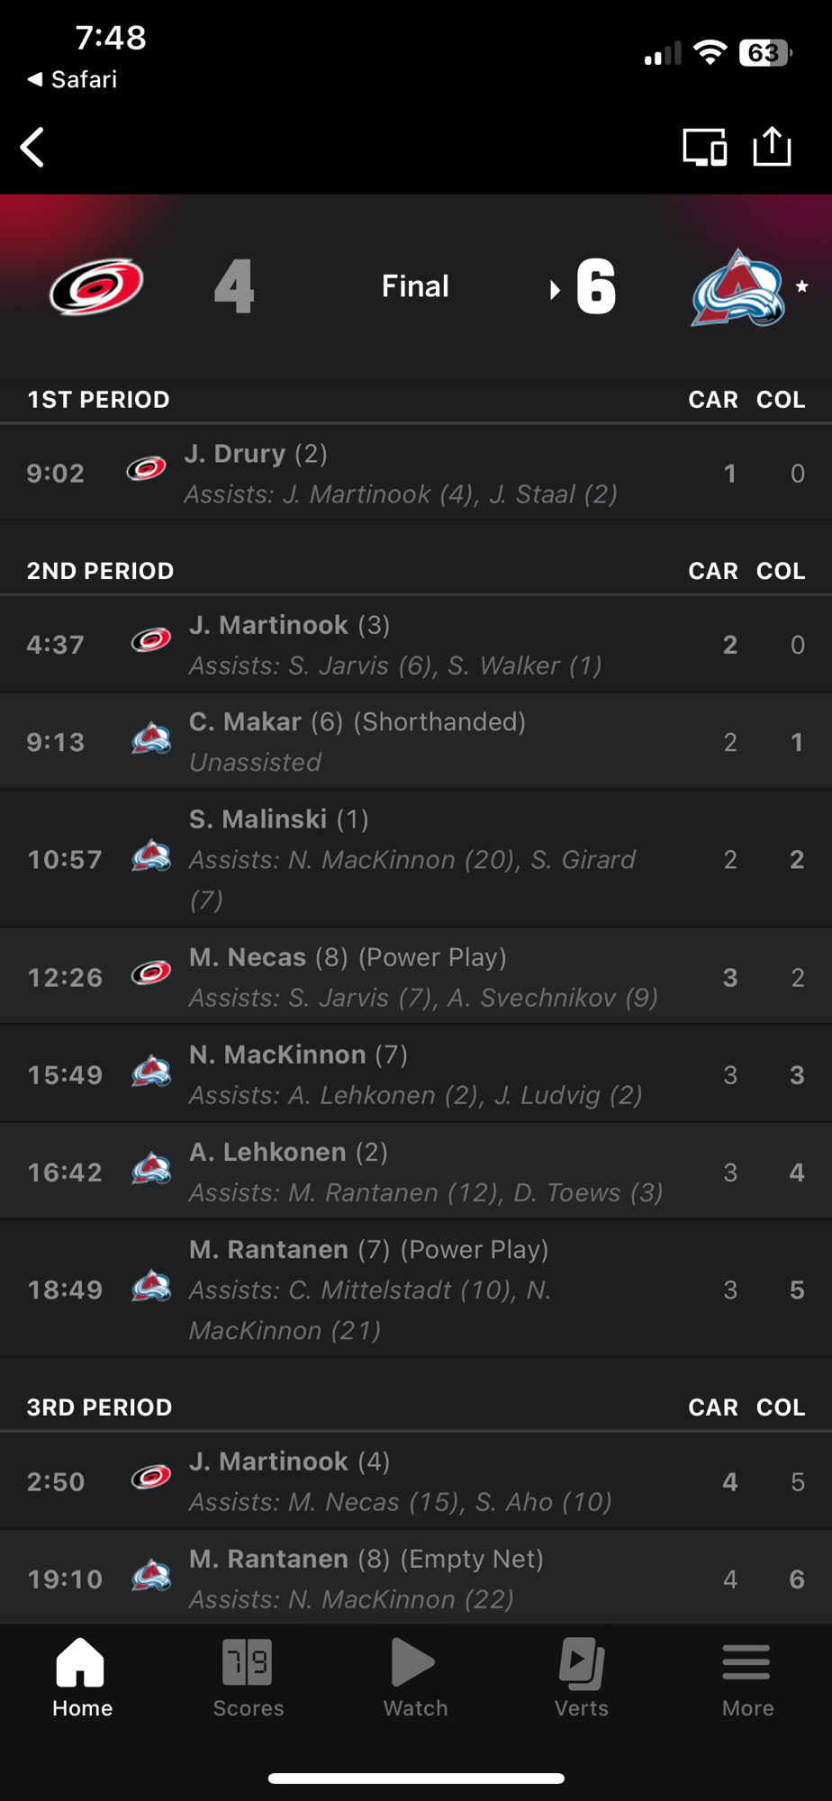Tap the share icon
Viewport: 832px width, 1801px height.
pyautogui.click(x=772, y=146)
